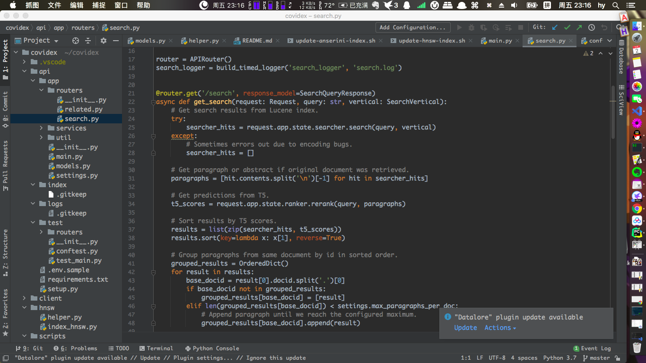646x363 pixels.
Task: Switch to the helper.py tab
Action: click(203, 41)
